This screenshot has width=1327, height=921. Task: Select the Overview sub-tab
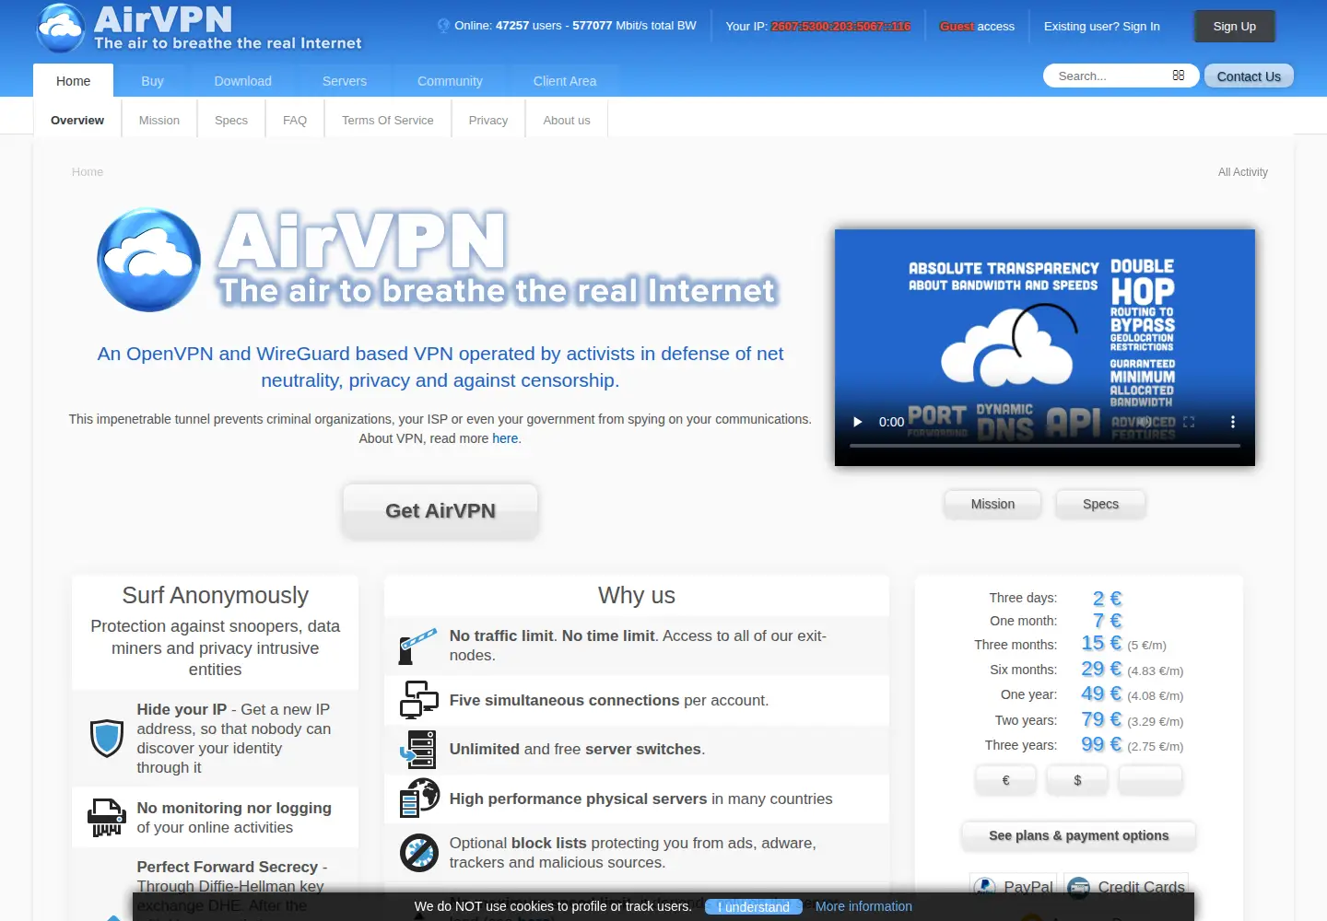pos(77,120)
